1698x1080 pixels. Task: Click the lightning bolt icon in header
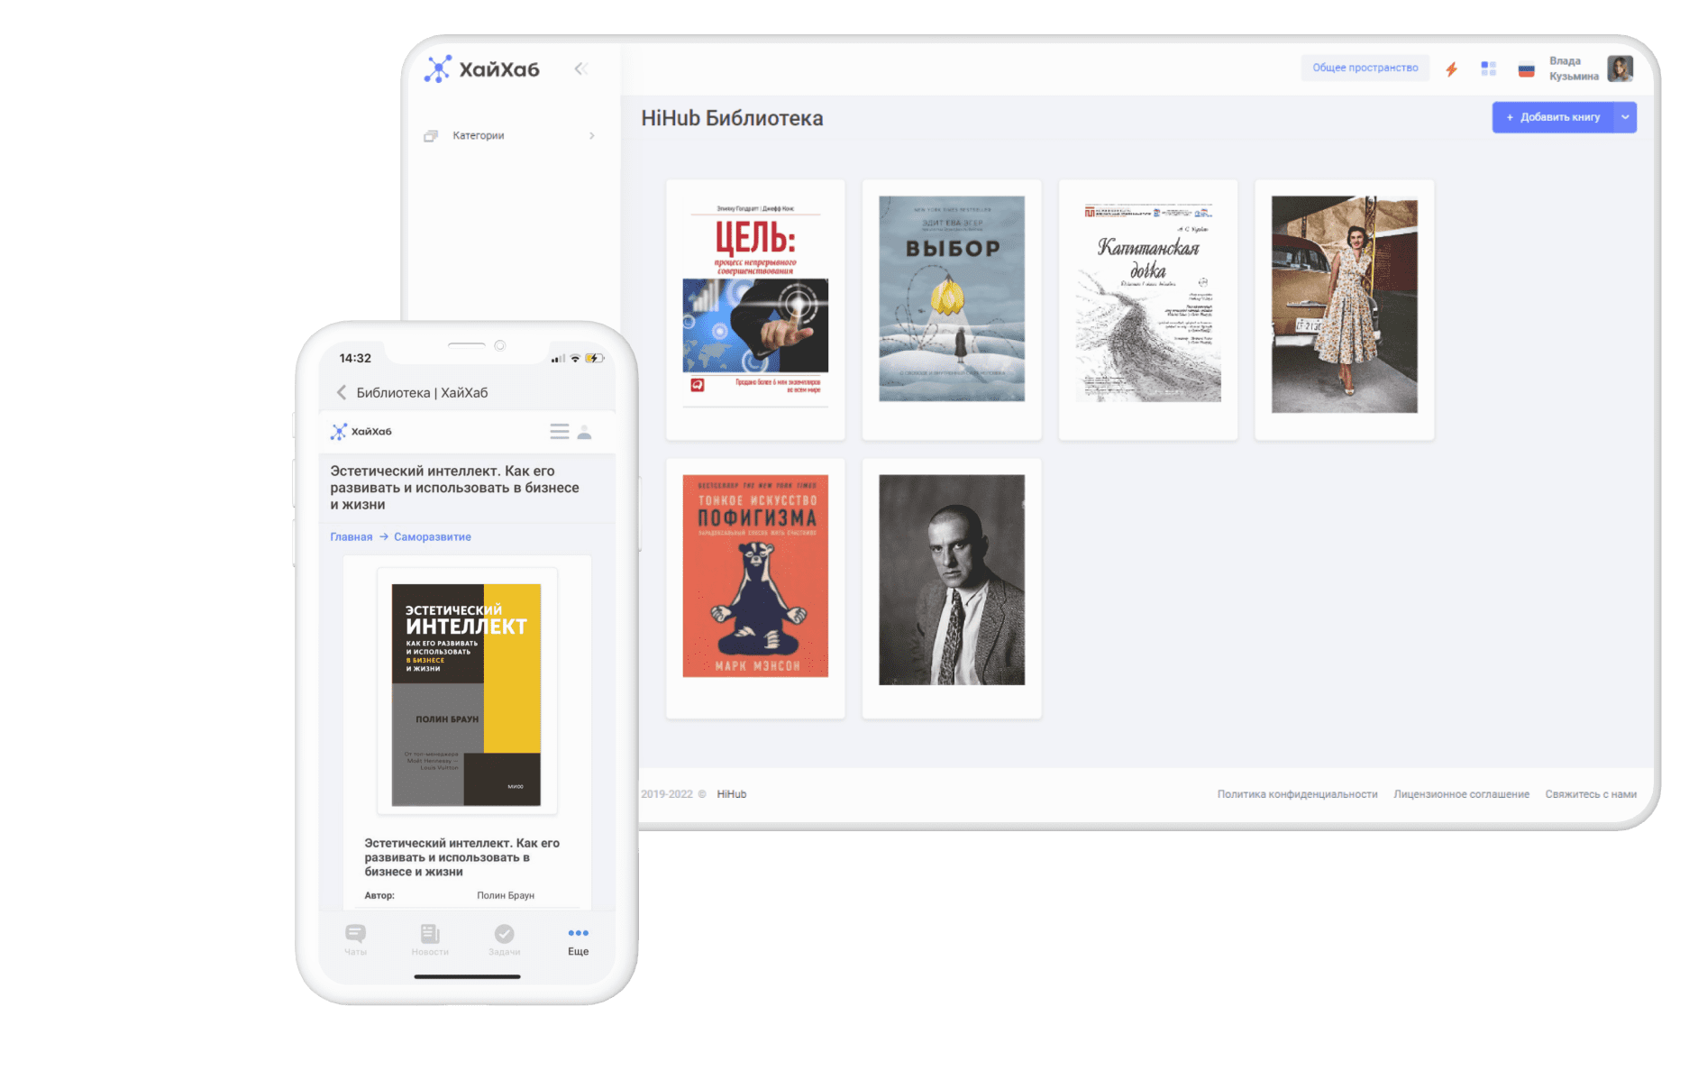coord(1451,69)
